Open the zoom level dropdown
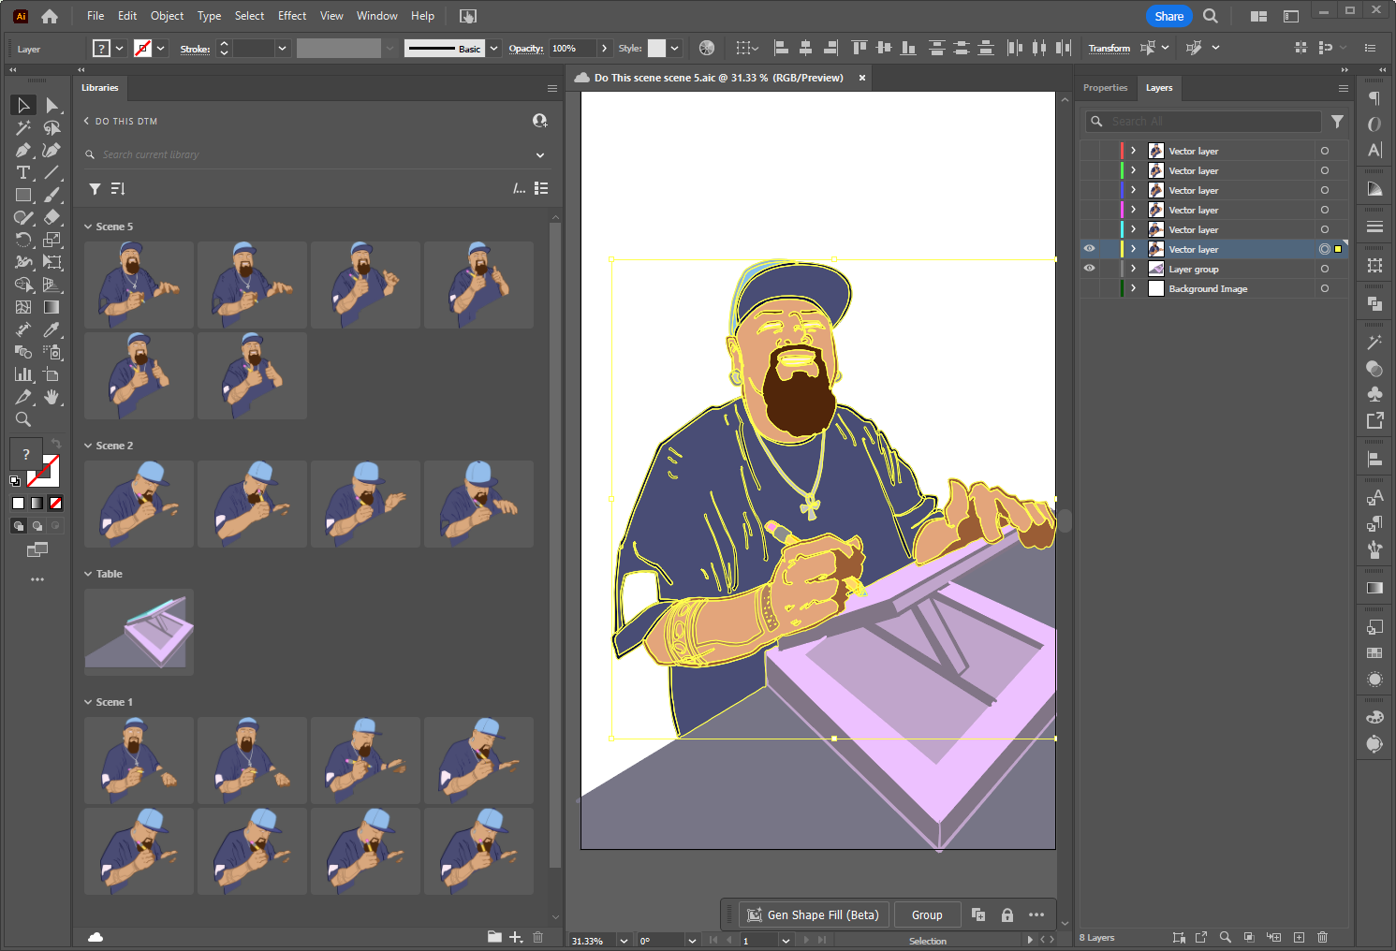This screenshot has height=951, width=1396. (624, 941)
